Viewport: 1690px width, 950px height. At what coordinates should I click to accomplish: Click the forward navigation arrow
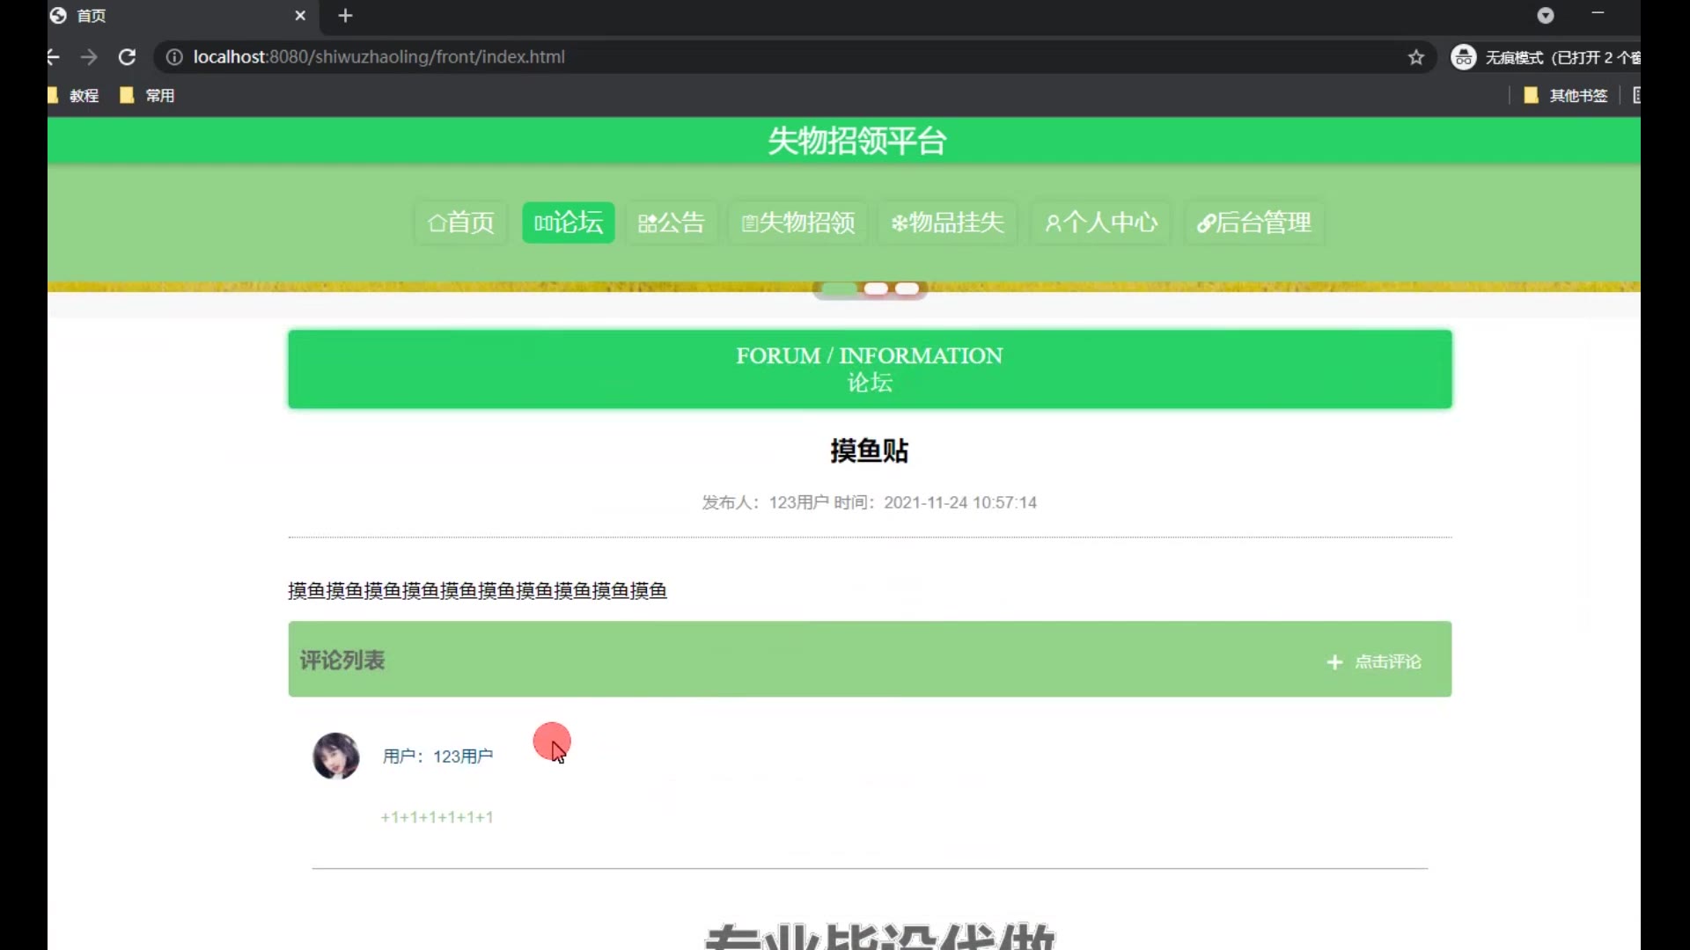[89, 57]
